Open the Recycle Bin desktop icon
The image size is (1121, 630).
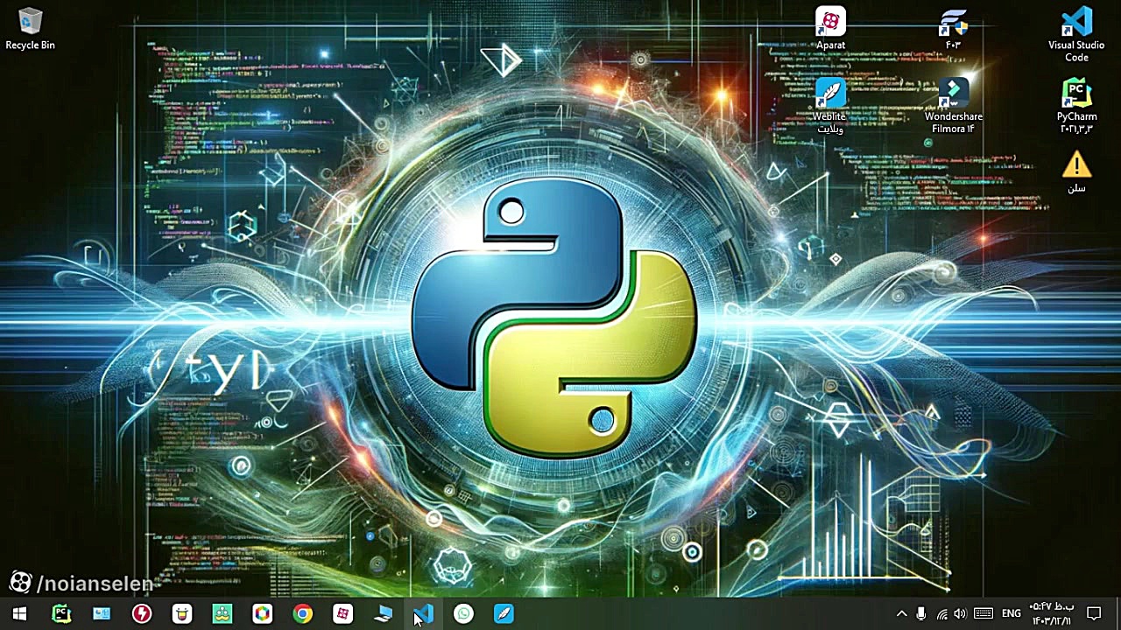click(30, 29)
